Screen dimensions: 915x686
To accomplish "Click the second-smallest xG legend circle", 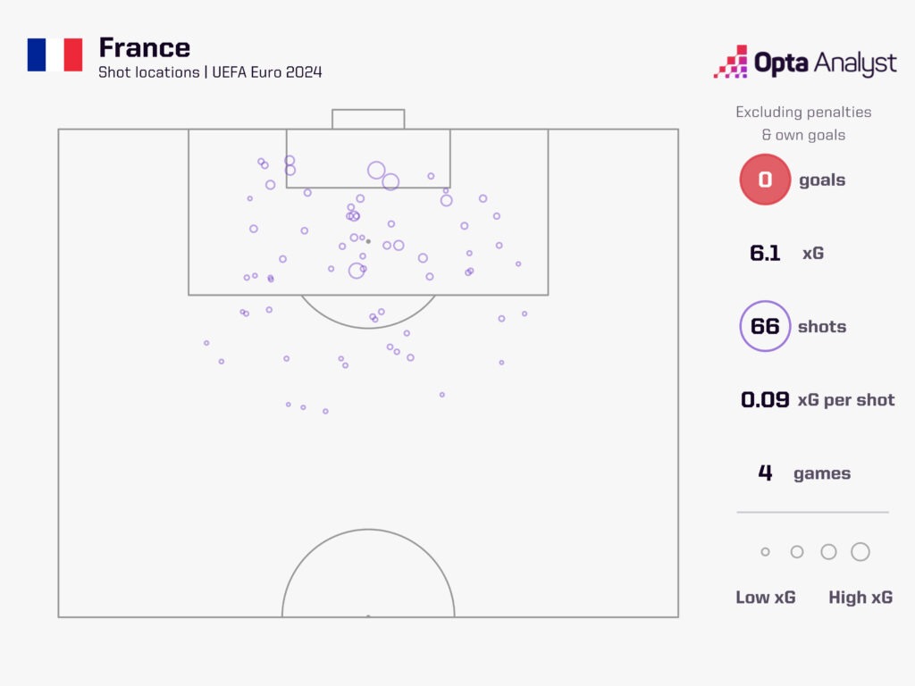I will [797, 552].
